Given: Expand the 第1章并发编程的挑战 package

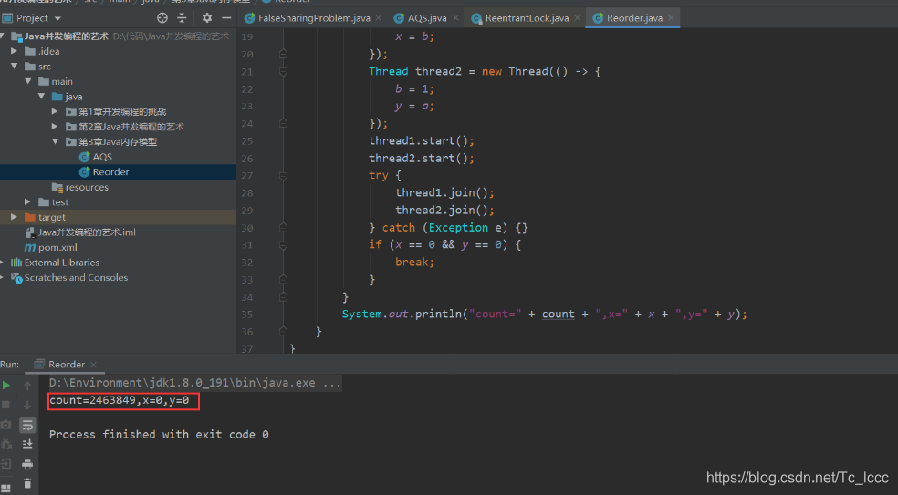Looking at the screenshot, I should pyautogui.click(x=55, y=111).
